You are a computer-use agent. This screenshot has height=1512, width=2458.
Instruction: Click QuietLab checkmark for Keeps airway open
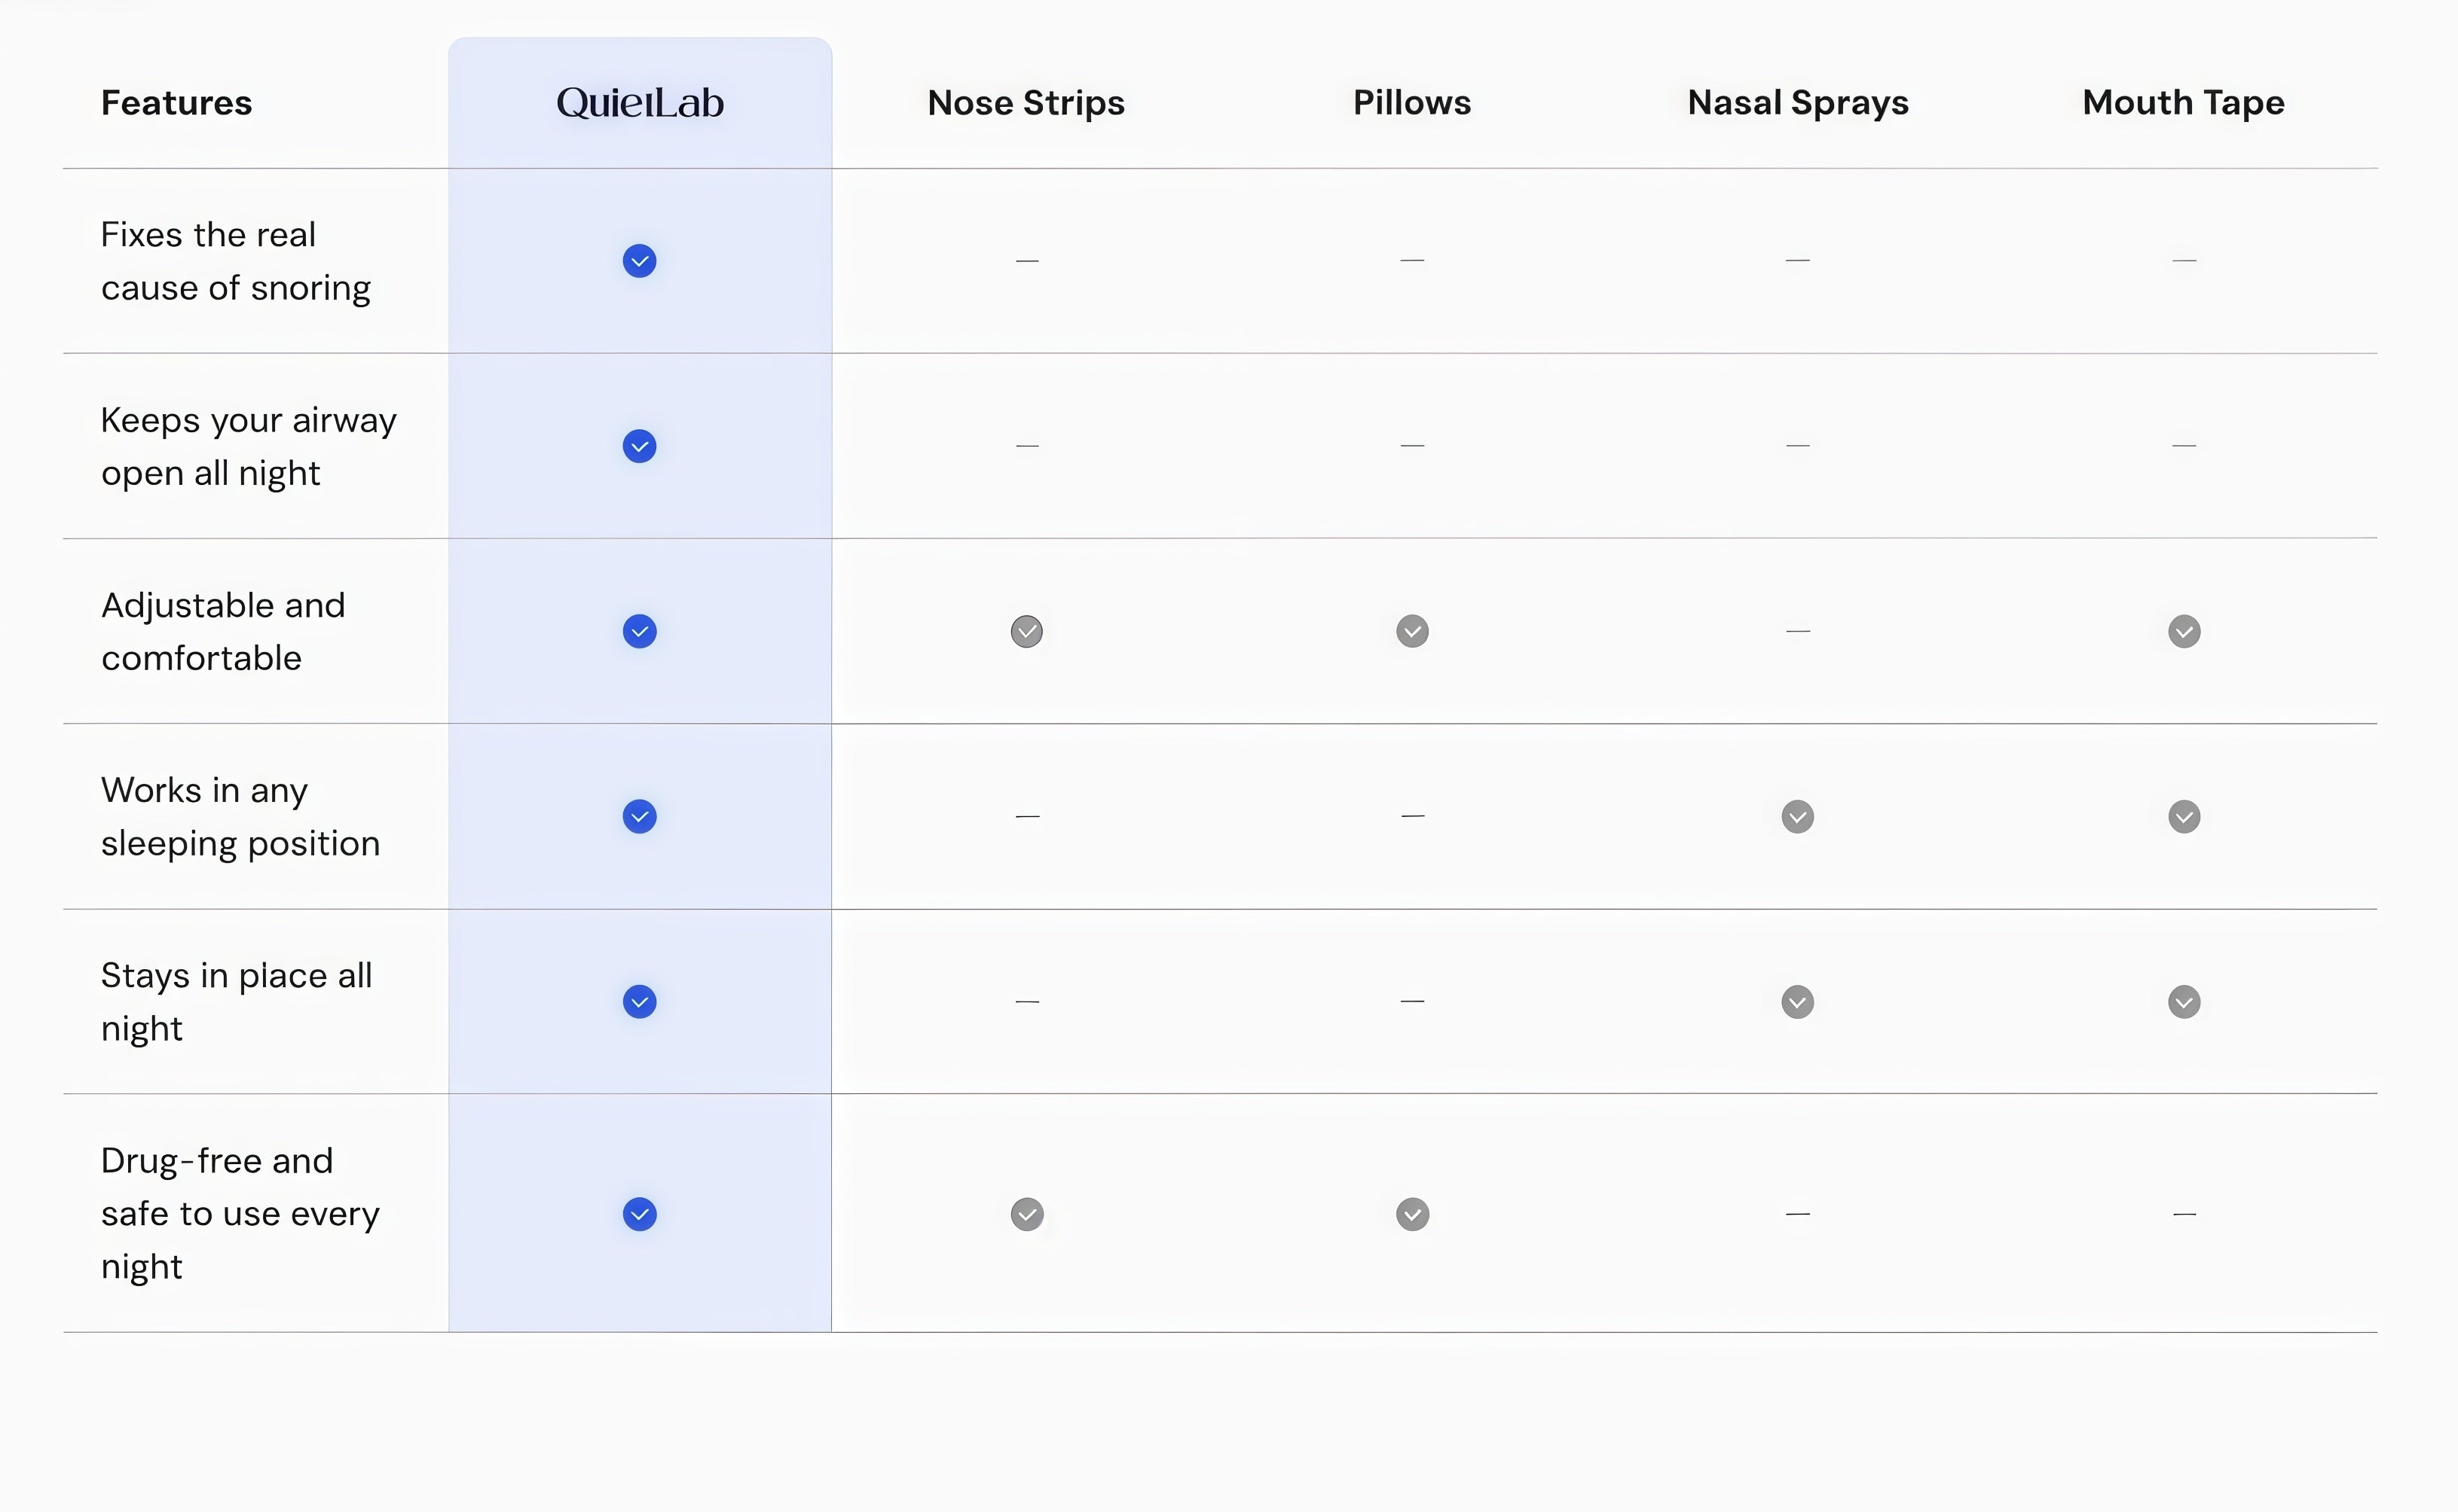click(x=639, y=446)
